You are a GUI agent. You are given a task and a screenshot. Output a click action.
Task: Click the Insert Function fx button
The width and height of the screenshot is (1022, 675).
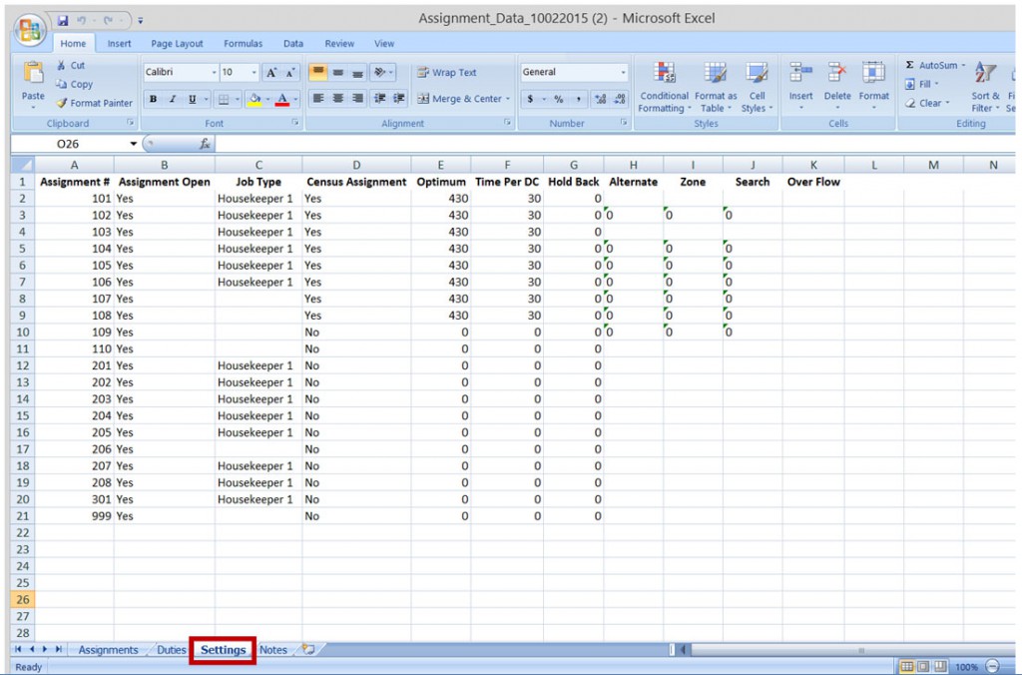pos(205,144)
